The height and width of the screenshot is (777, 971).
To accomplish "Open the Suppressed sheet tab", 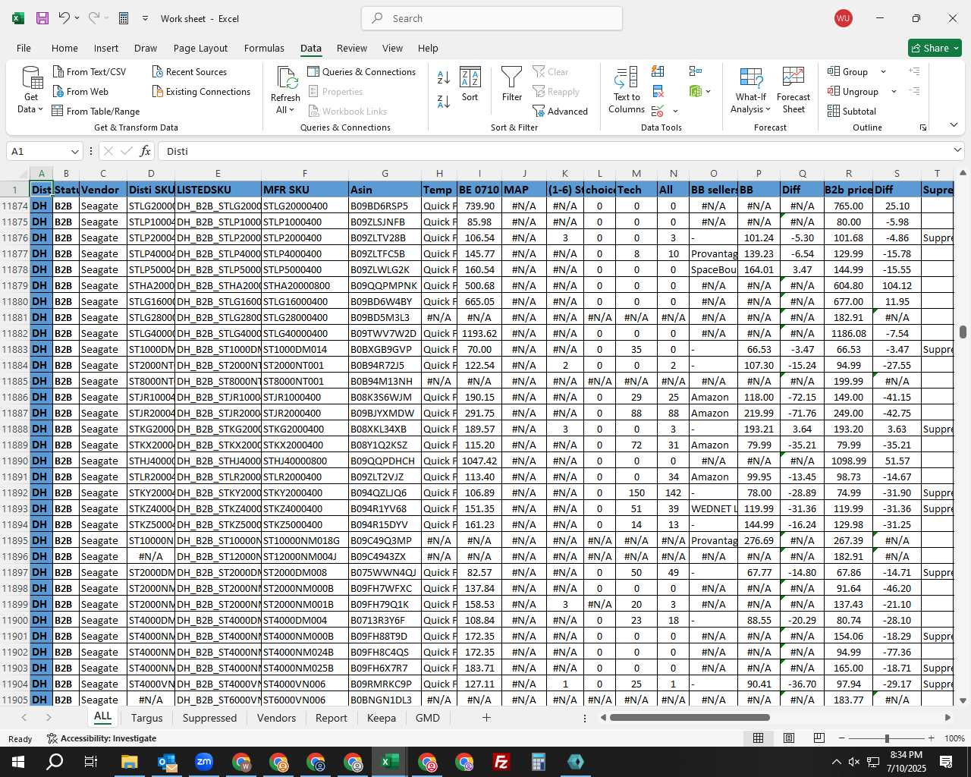I will (209, 718).
